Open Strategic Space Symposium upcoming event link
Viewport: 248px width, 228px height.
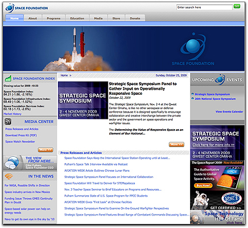click(x=212, y=94)
